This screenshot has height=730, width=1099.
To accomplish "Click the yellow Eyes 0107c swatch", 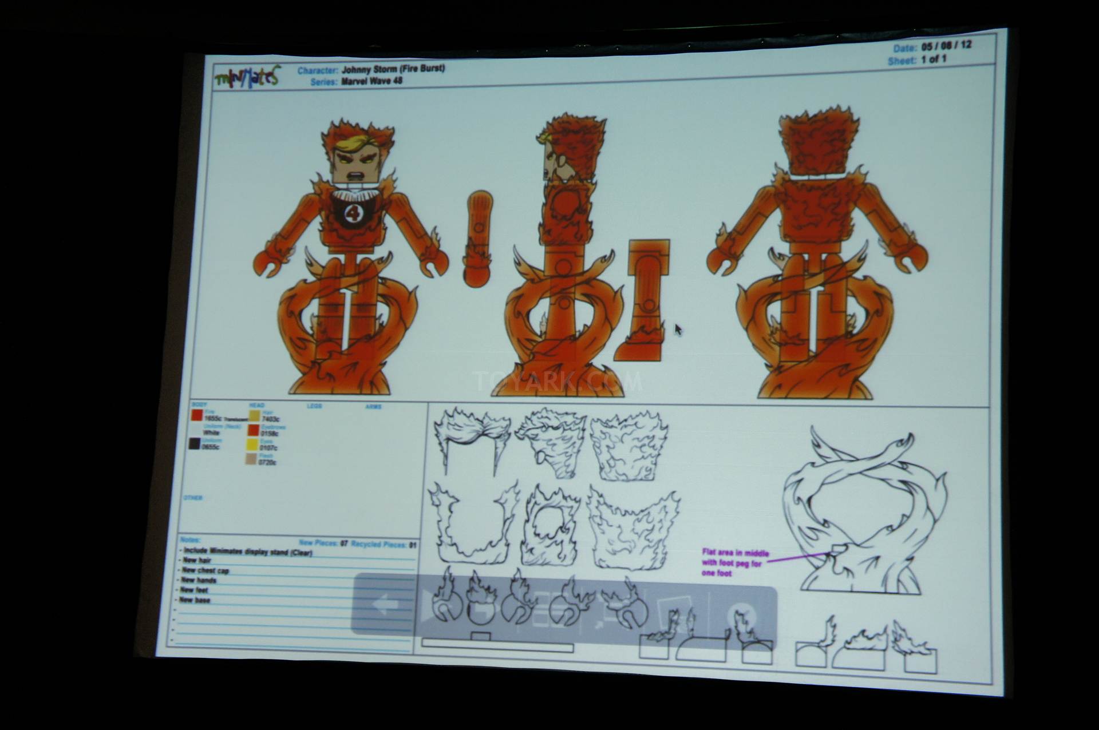I will (252, 444).
